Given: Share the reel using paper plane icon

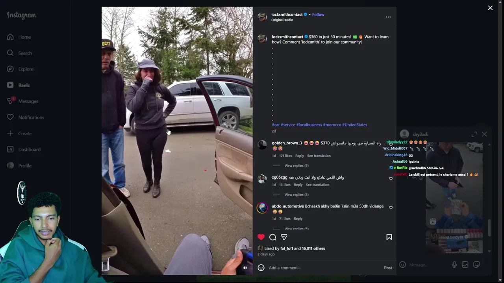Looking at the screenshot, I should pos(284,237).
